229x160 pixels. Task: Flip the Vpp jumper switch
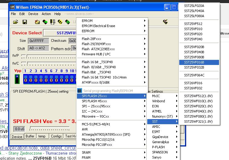coord(17,79)
